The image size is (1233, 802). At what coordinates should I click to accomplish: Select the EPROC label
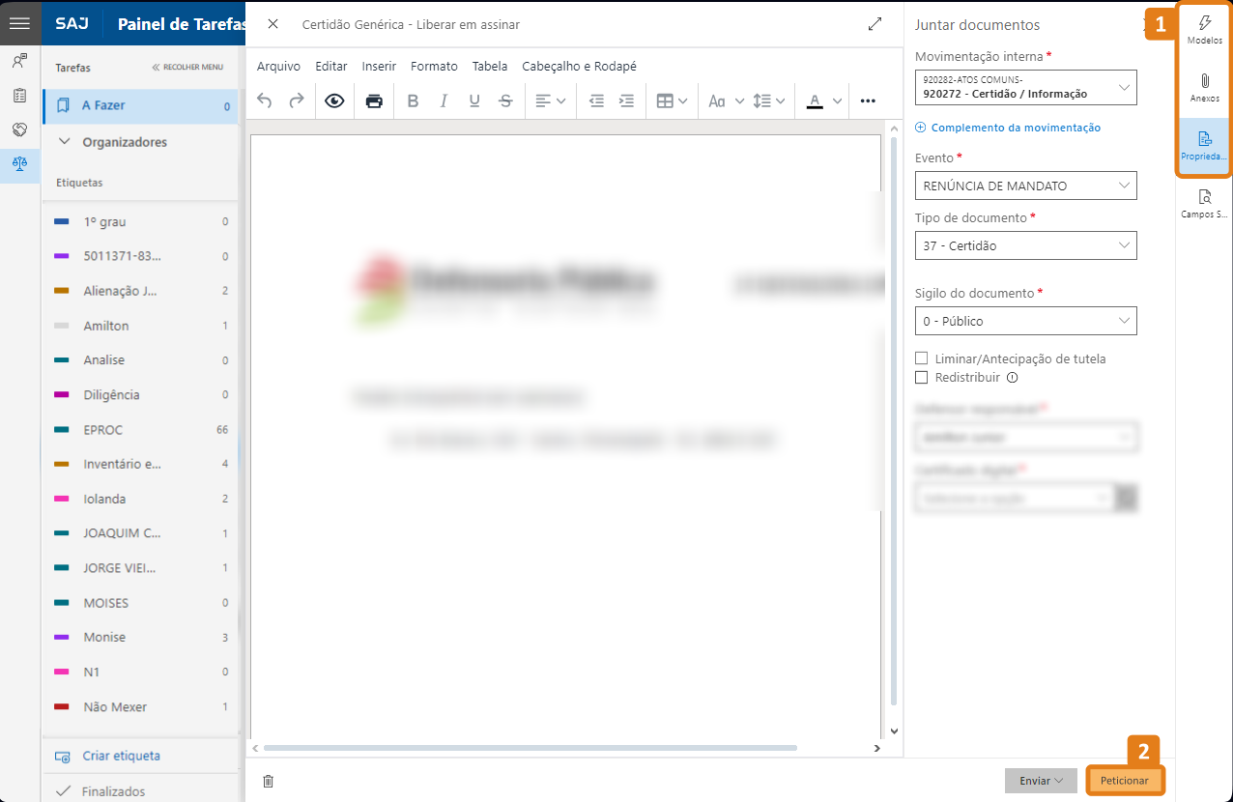(x=140, y=429)
